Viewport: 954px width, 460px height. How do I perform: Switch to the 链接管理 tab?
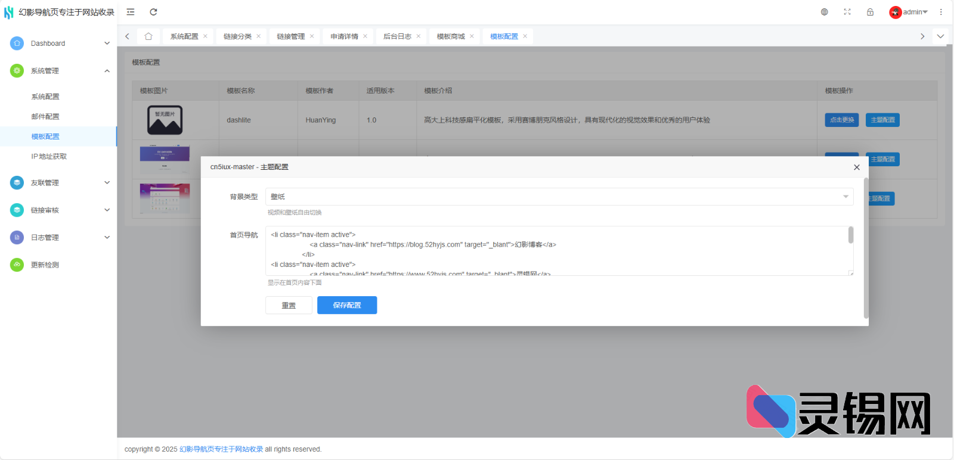[x=290, y=36]
